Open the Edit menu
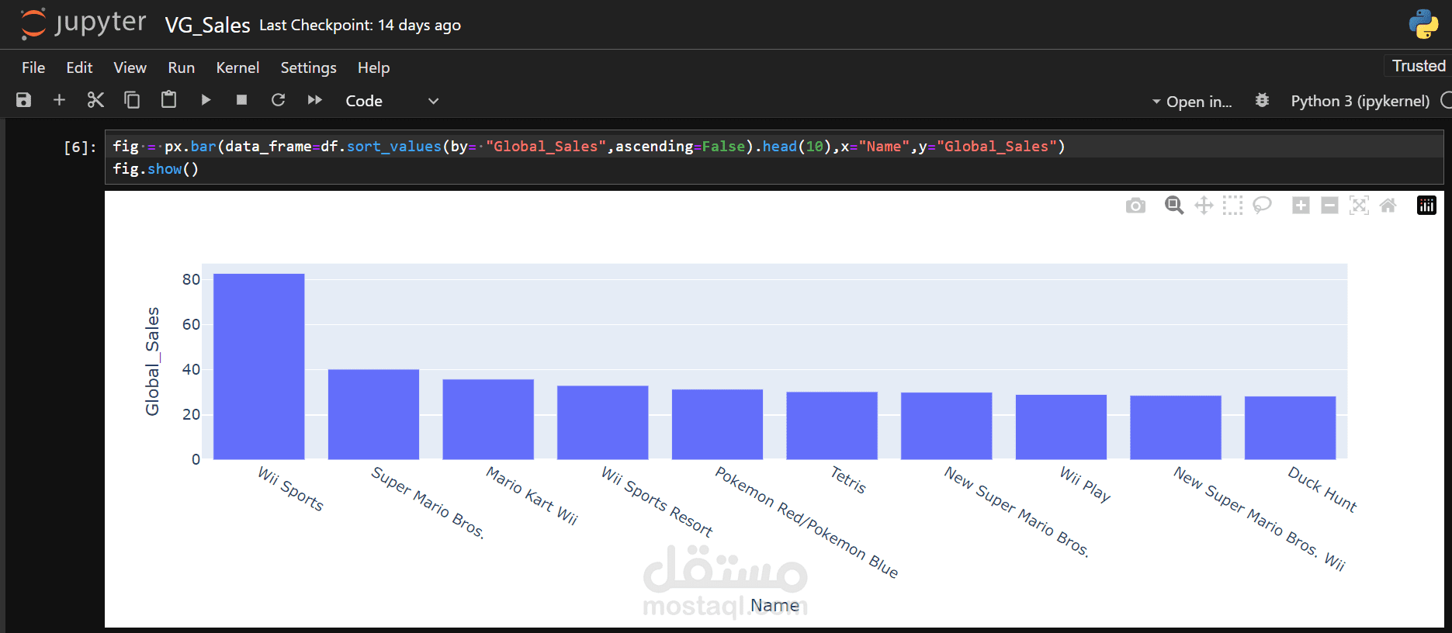 tap(79, 67)
